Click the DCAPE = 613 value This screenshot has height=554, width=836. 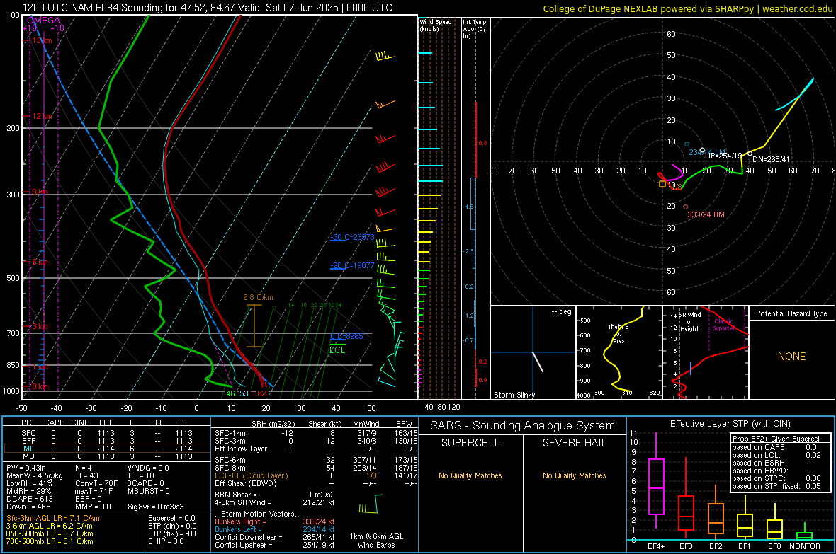point(29,499)
